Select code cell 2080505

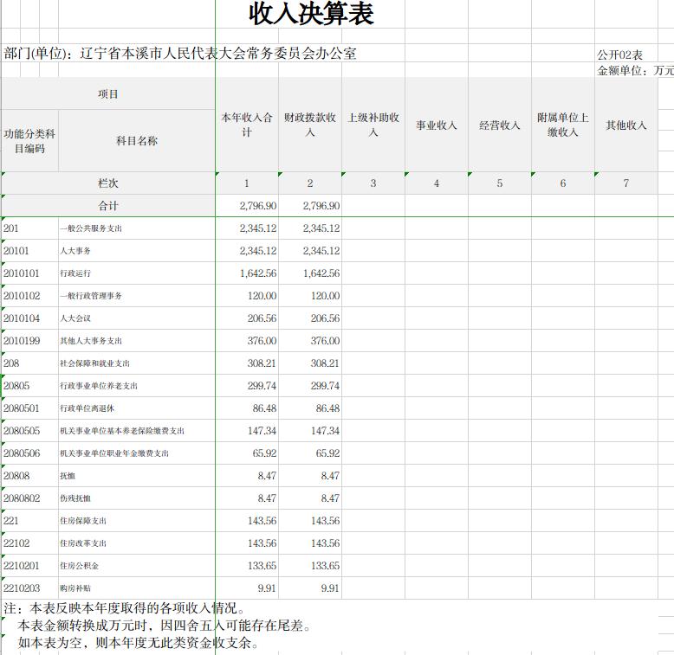click(x=29, y=431)
